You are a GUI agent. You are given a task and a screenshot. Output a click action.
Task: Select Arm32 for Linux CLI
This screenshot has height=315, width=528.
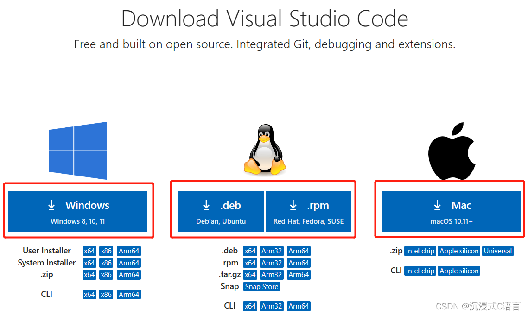(272, 306)
